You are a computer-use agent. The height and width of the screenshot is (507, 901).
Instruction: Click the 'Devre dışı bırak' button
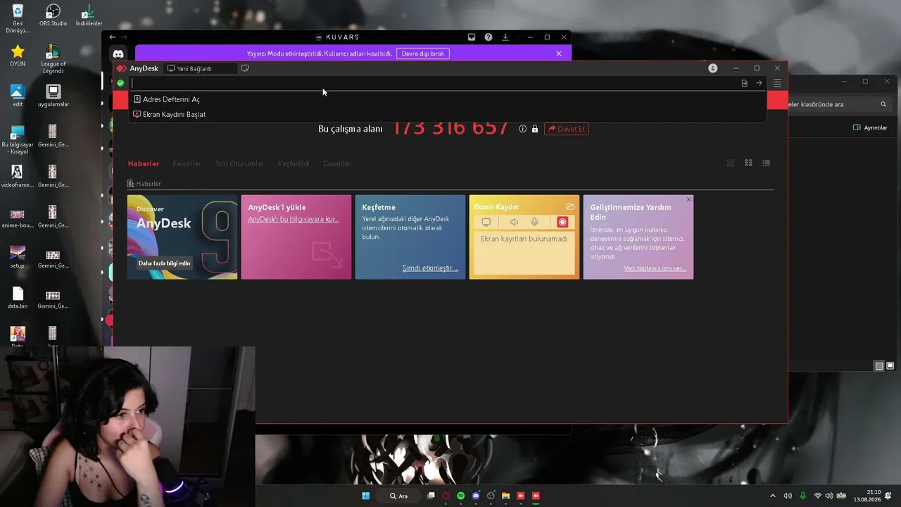(423, 54)
